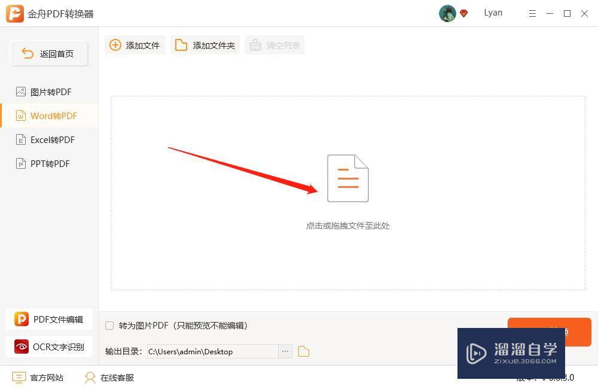Click the orange plus circle icon
The height and width of the screenshot is (389, 598).
(x=115, y=45)
